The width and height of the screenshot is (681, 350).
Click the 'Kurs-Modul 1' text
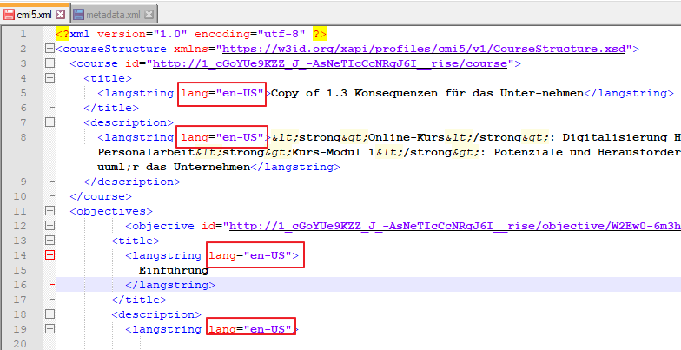point(334,152)
